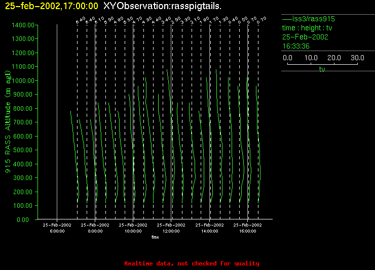Click the 10:00:00 time axis label

(133, 231)
